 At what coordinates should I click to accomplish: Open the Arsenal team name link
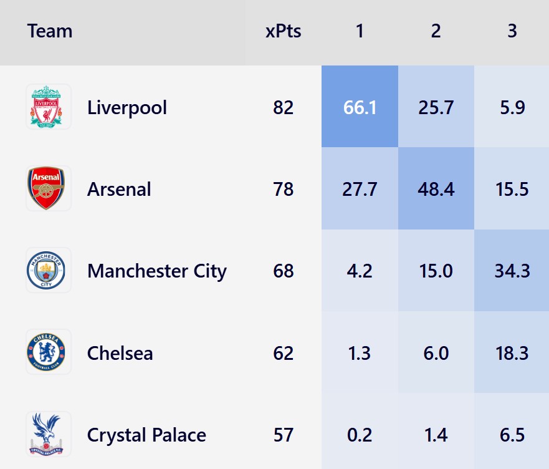119,189
